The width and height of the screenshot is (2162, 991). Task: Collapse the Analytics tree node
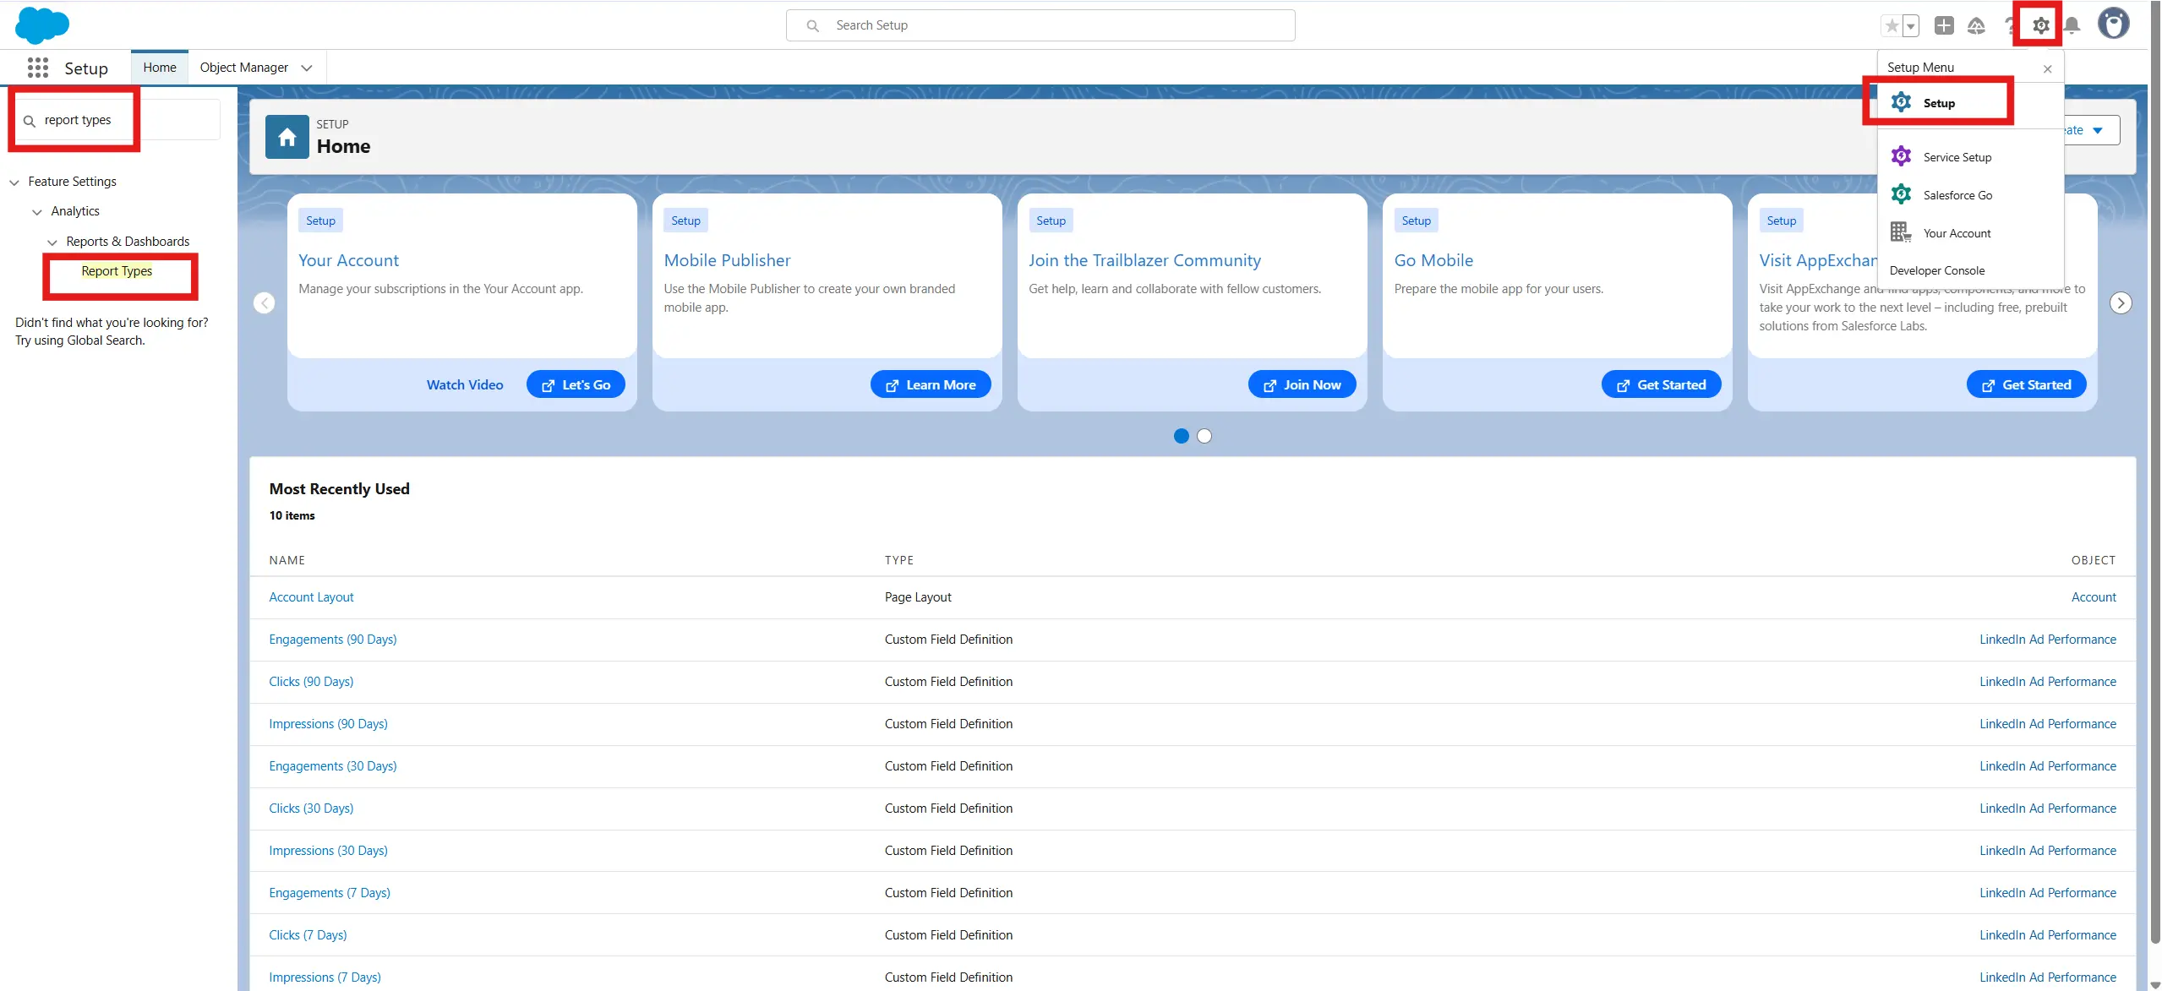coord(37,212)
